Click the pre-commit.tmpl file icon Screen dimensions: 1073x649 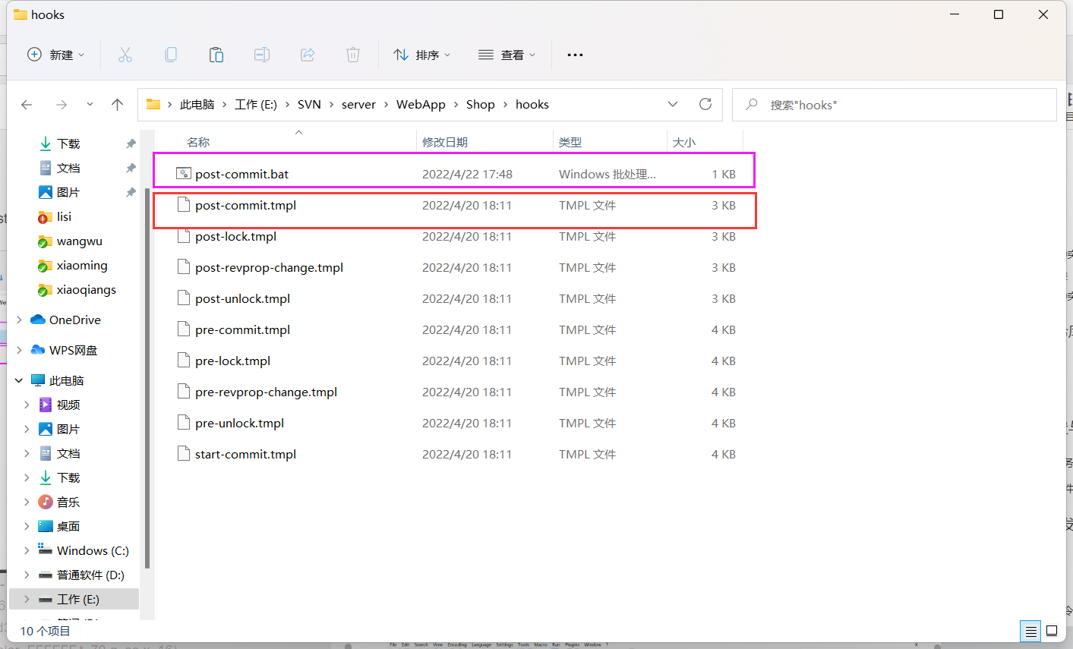click(183, 329)
